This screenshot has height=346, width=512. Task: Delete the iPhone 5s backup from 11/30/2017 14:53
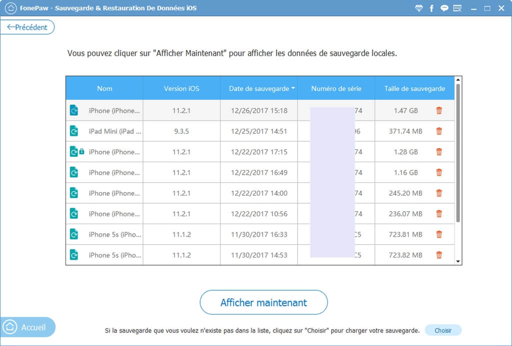[439, 255]
